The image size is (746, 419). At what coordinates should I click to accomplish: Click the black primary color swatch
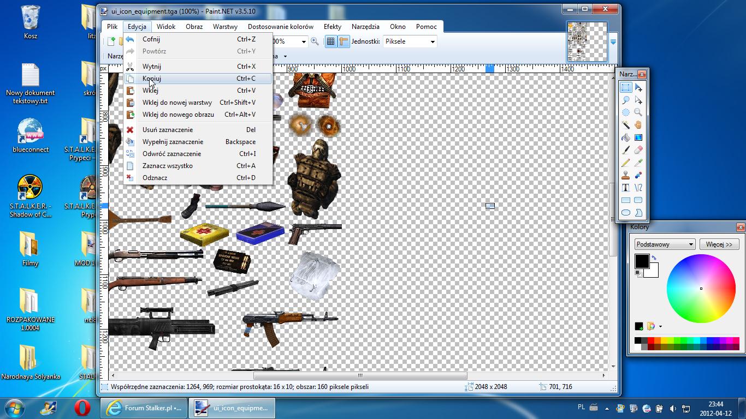[642, 261]
